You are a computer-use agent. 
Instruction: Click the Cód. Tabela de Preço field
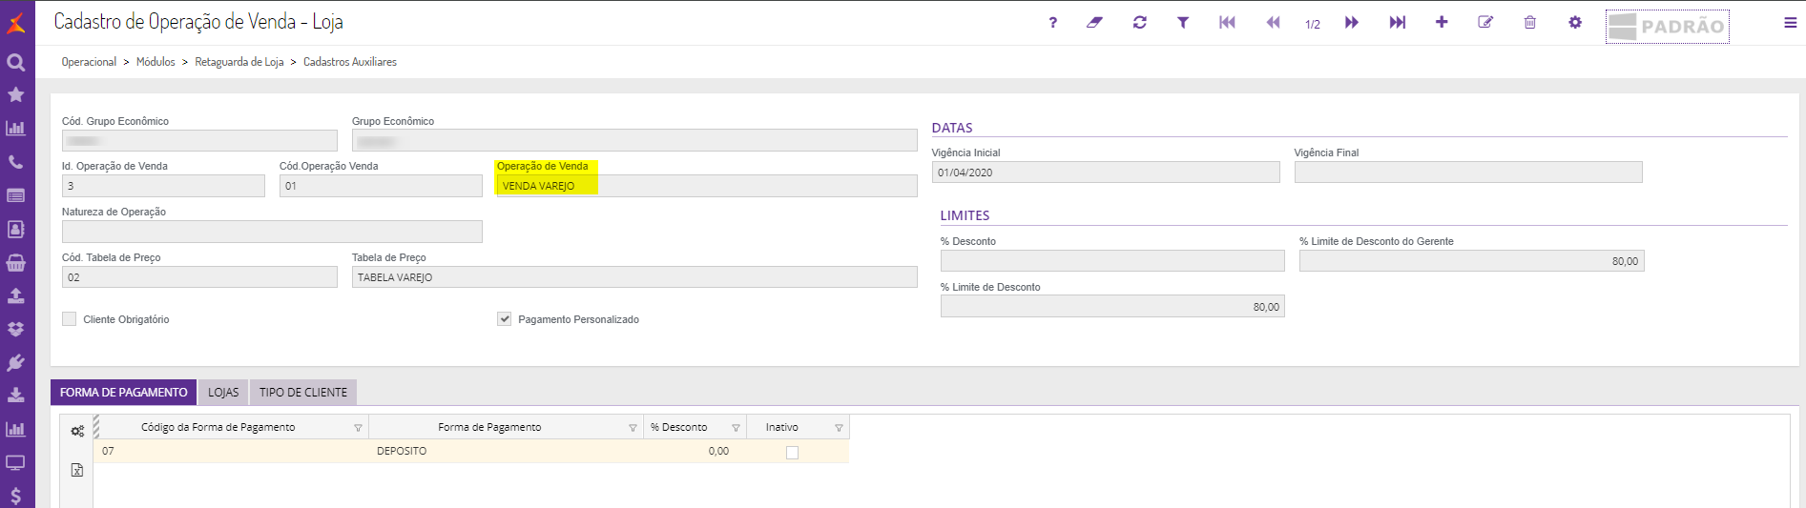tap(199, 277)
